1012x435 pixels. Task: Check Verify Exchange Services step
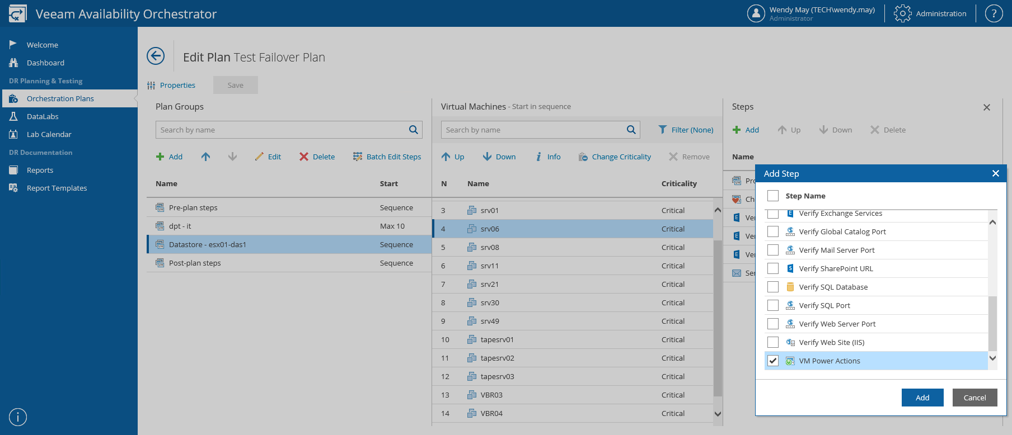coord(773,214)
